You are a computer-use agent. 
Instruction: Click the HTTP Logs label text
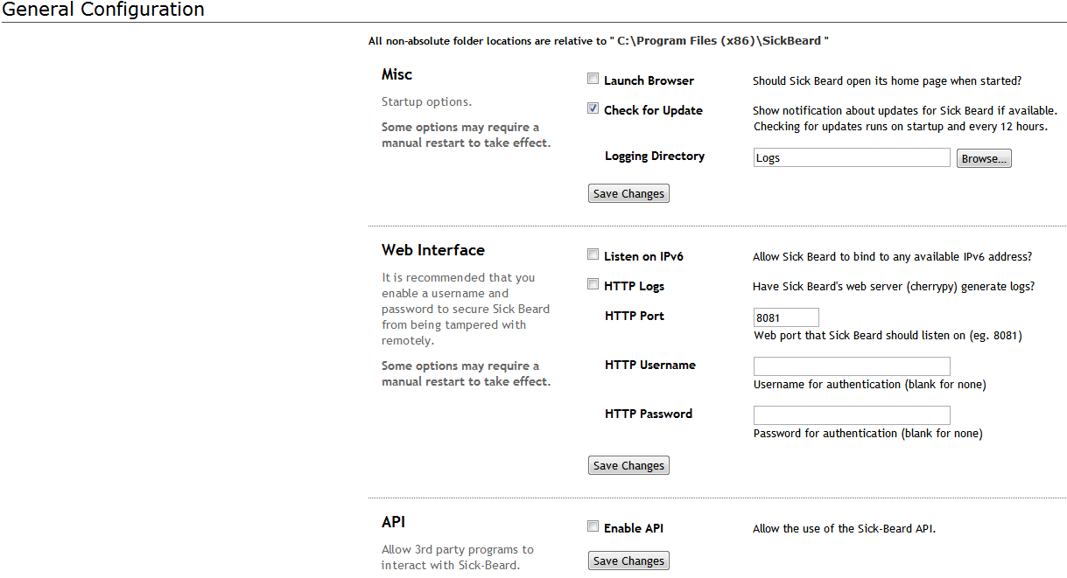(635, 286)
